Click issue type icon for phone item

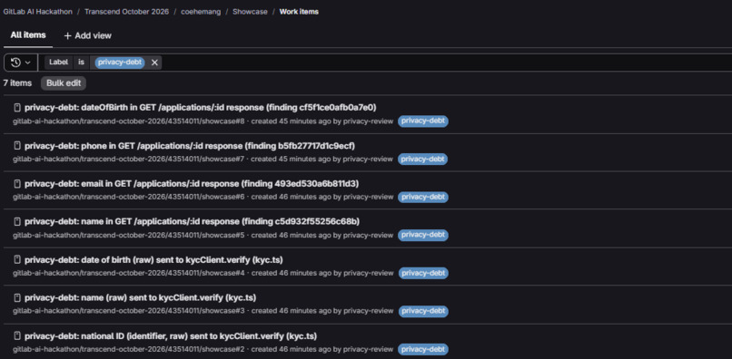pos(17,146)
